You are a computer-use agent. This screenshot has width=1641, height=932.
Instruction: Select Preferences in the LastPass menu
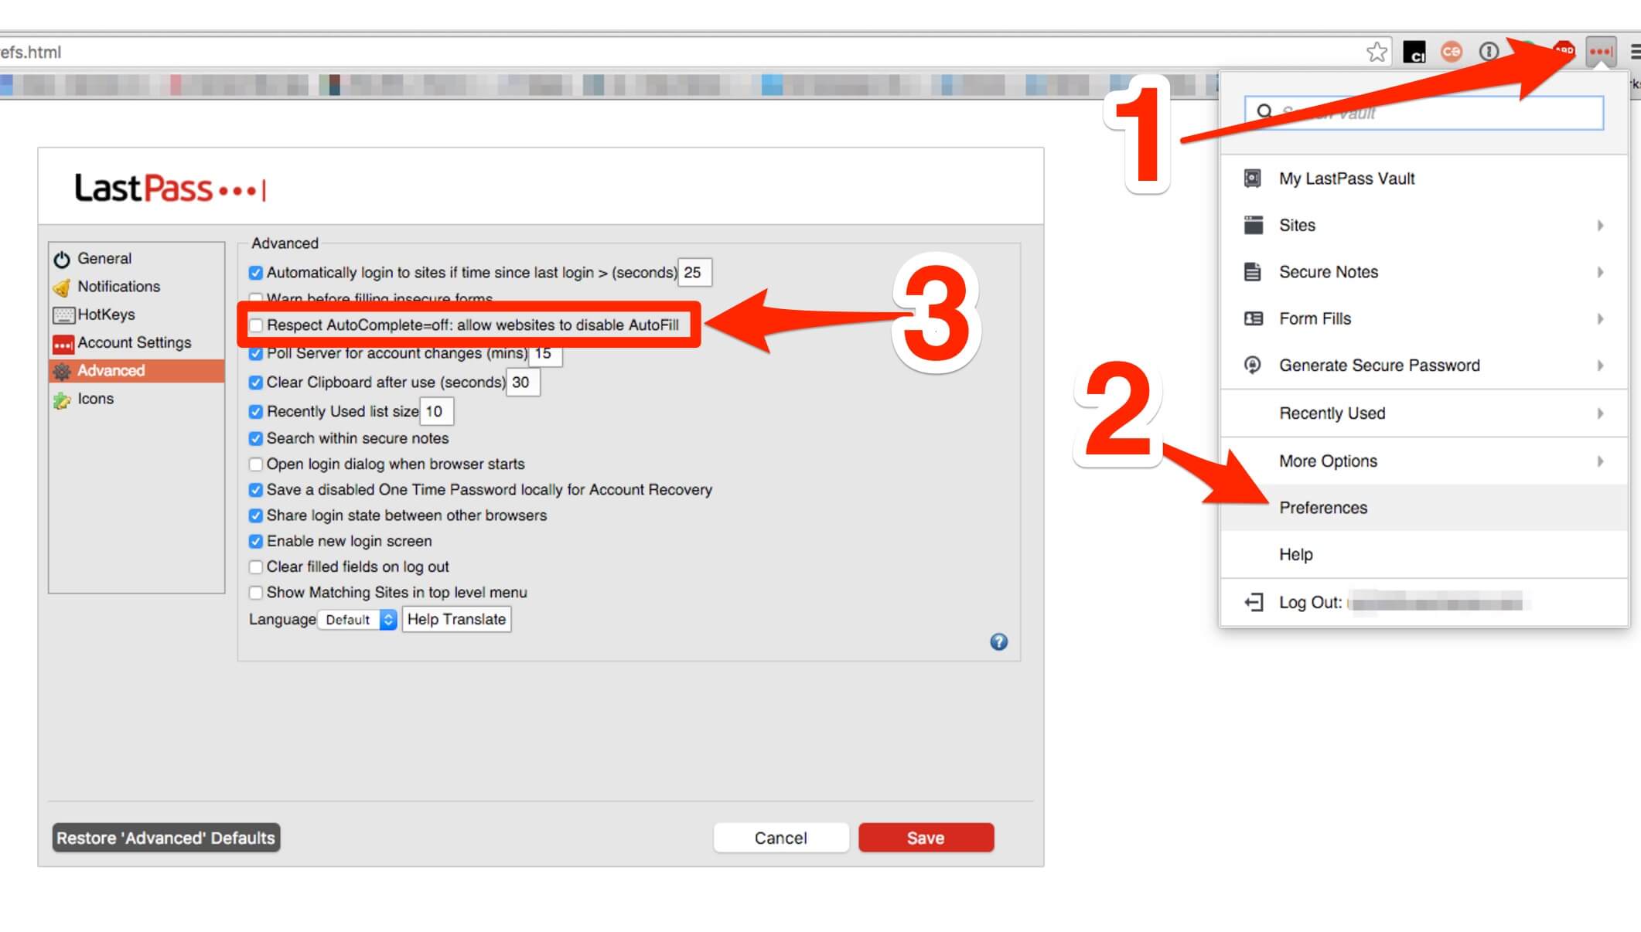1424,508
